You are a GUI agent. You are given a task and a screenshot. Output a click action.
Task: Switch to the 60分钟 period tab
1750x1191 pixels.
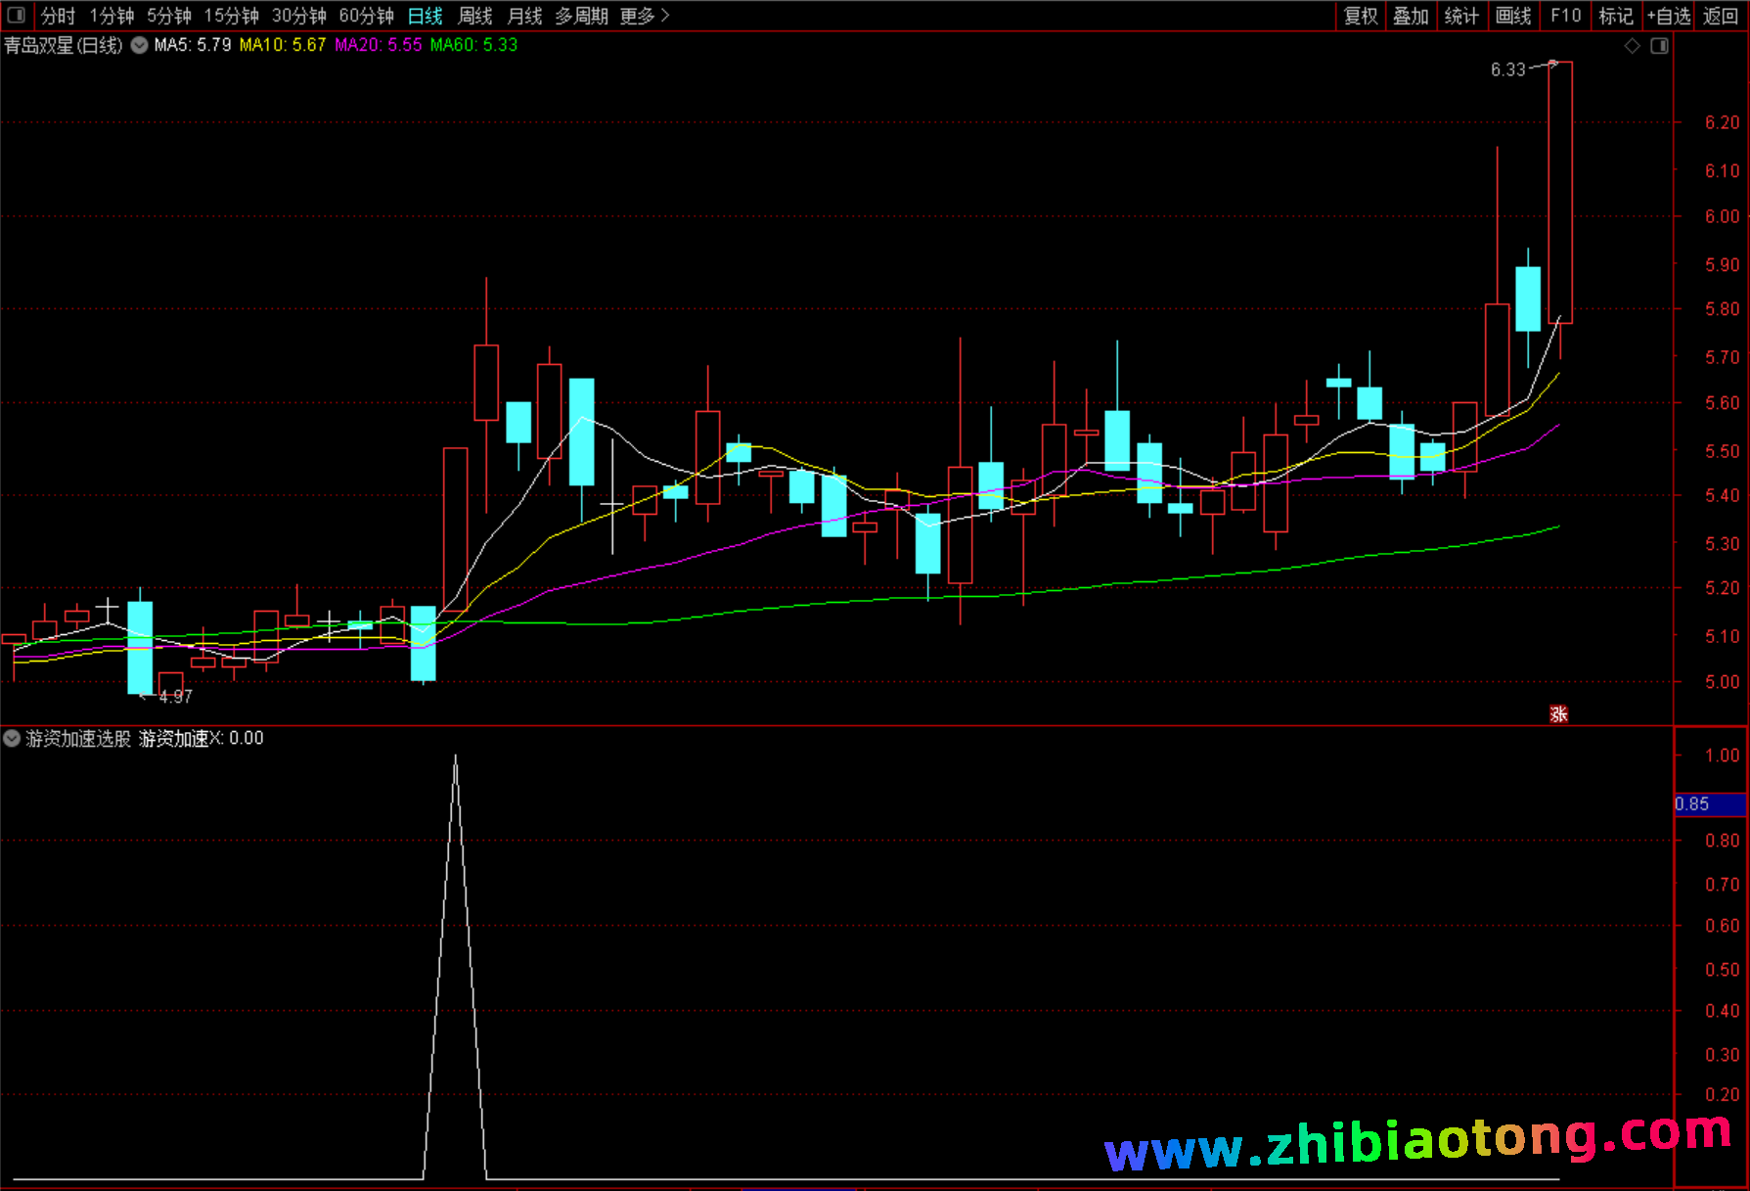(x=366, y=16)
